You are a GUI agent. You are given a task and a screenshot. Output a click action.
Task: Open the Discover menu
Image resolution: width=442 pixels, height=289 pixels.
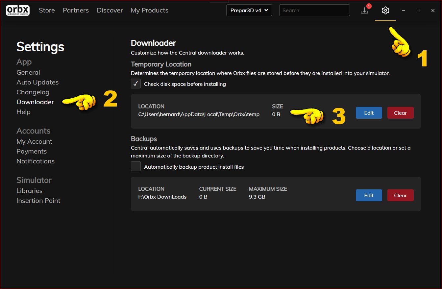(x=110, y=10)
